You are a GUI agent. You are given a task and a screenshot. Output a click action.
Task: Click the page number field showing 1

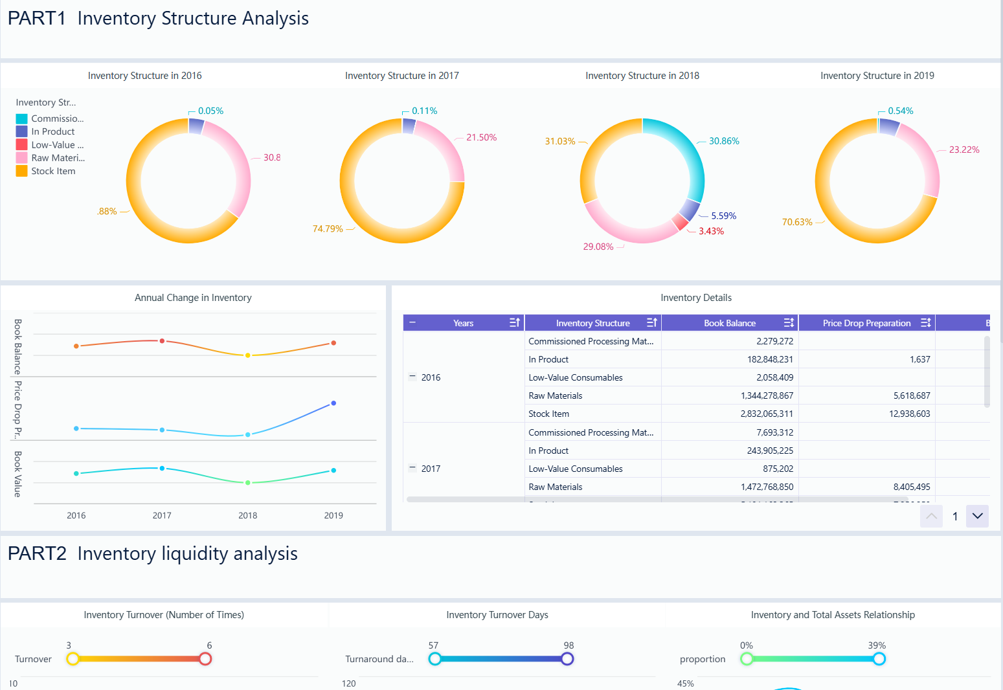(955, 516)
